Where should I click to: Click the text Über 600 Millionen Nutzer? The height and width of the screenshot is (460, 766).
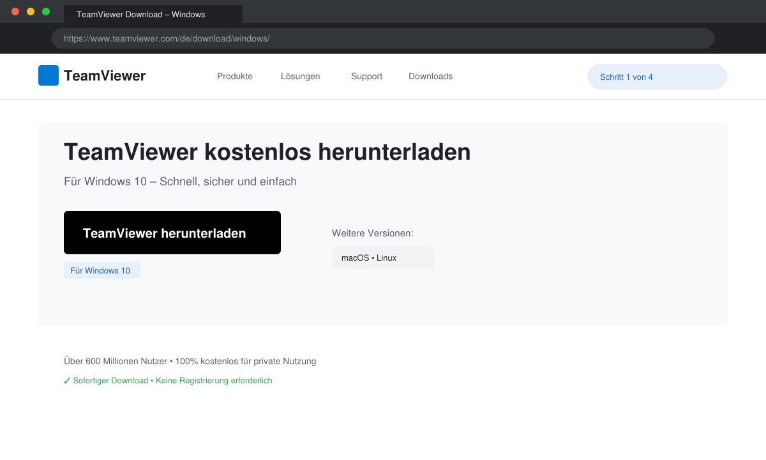[116, 361]
